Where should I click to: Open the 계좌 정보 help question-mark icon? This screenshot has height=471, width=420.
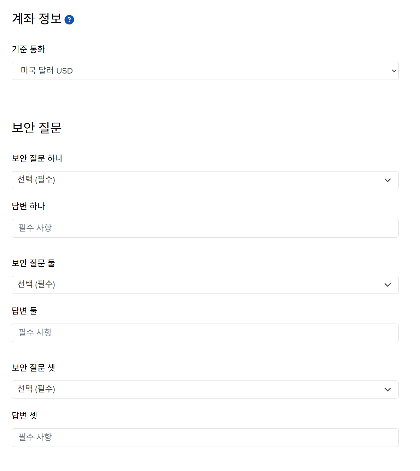click(x=69, y=20)
